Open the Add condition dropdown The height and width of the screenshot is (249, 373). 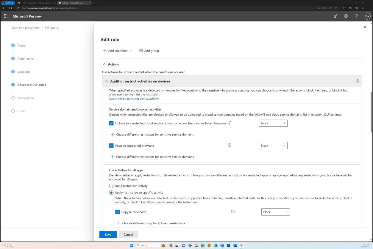click(x=117, y=50)
